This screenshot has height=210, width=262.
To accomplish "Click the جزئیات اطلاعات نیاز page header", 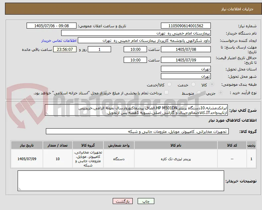I will pos(237,9).
